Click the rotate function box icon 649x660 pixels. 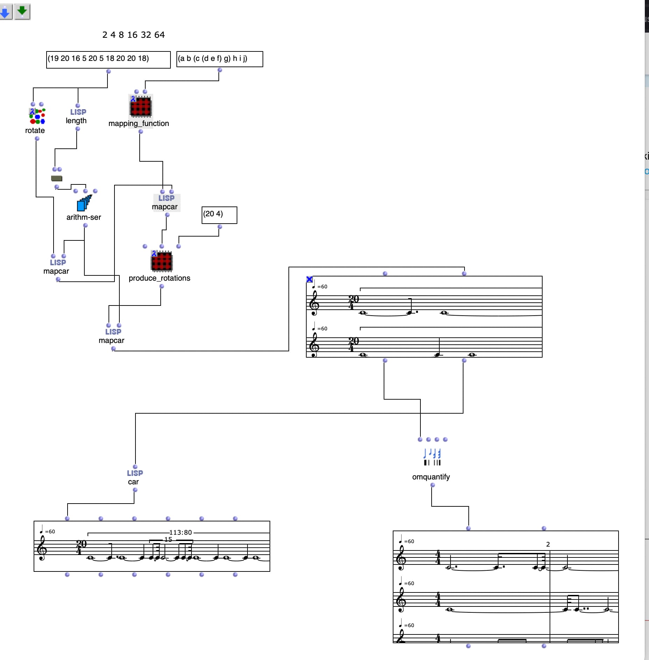[37, 116]
